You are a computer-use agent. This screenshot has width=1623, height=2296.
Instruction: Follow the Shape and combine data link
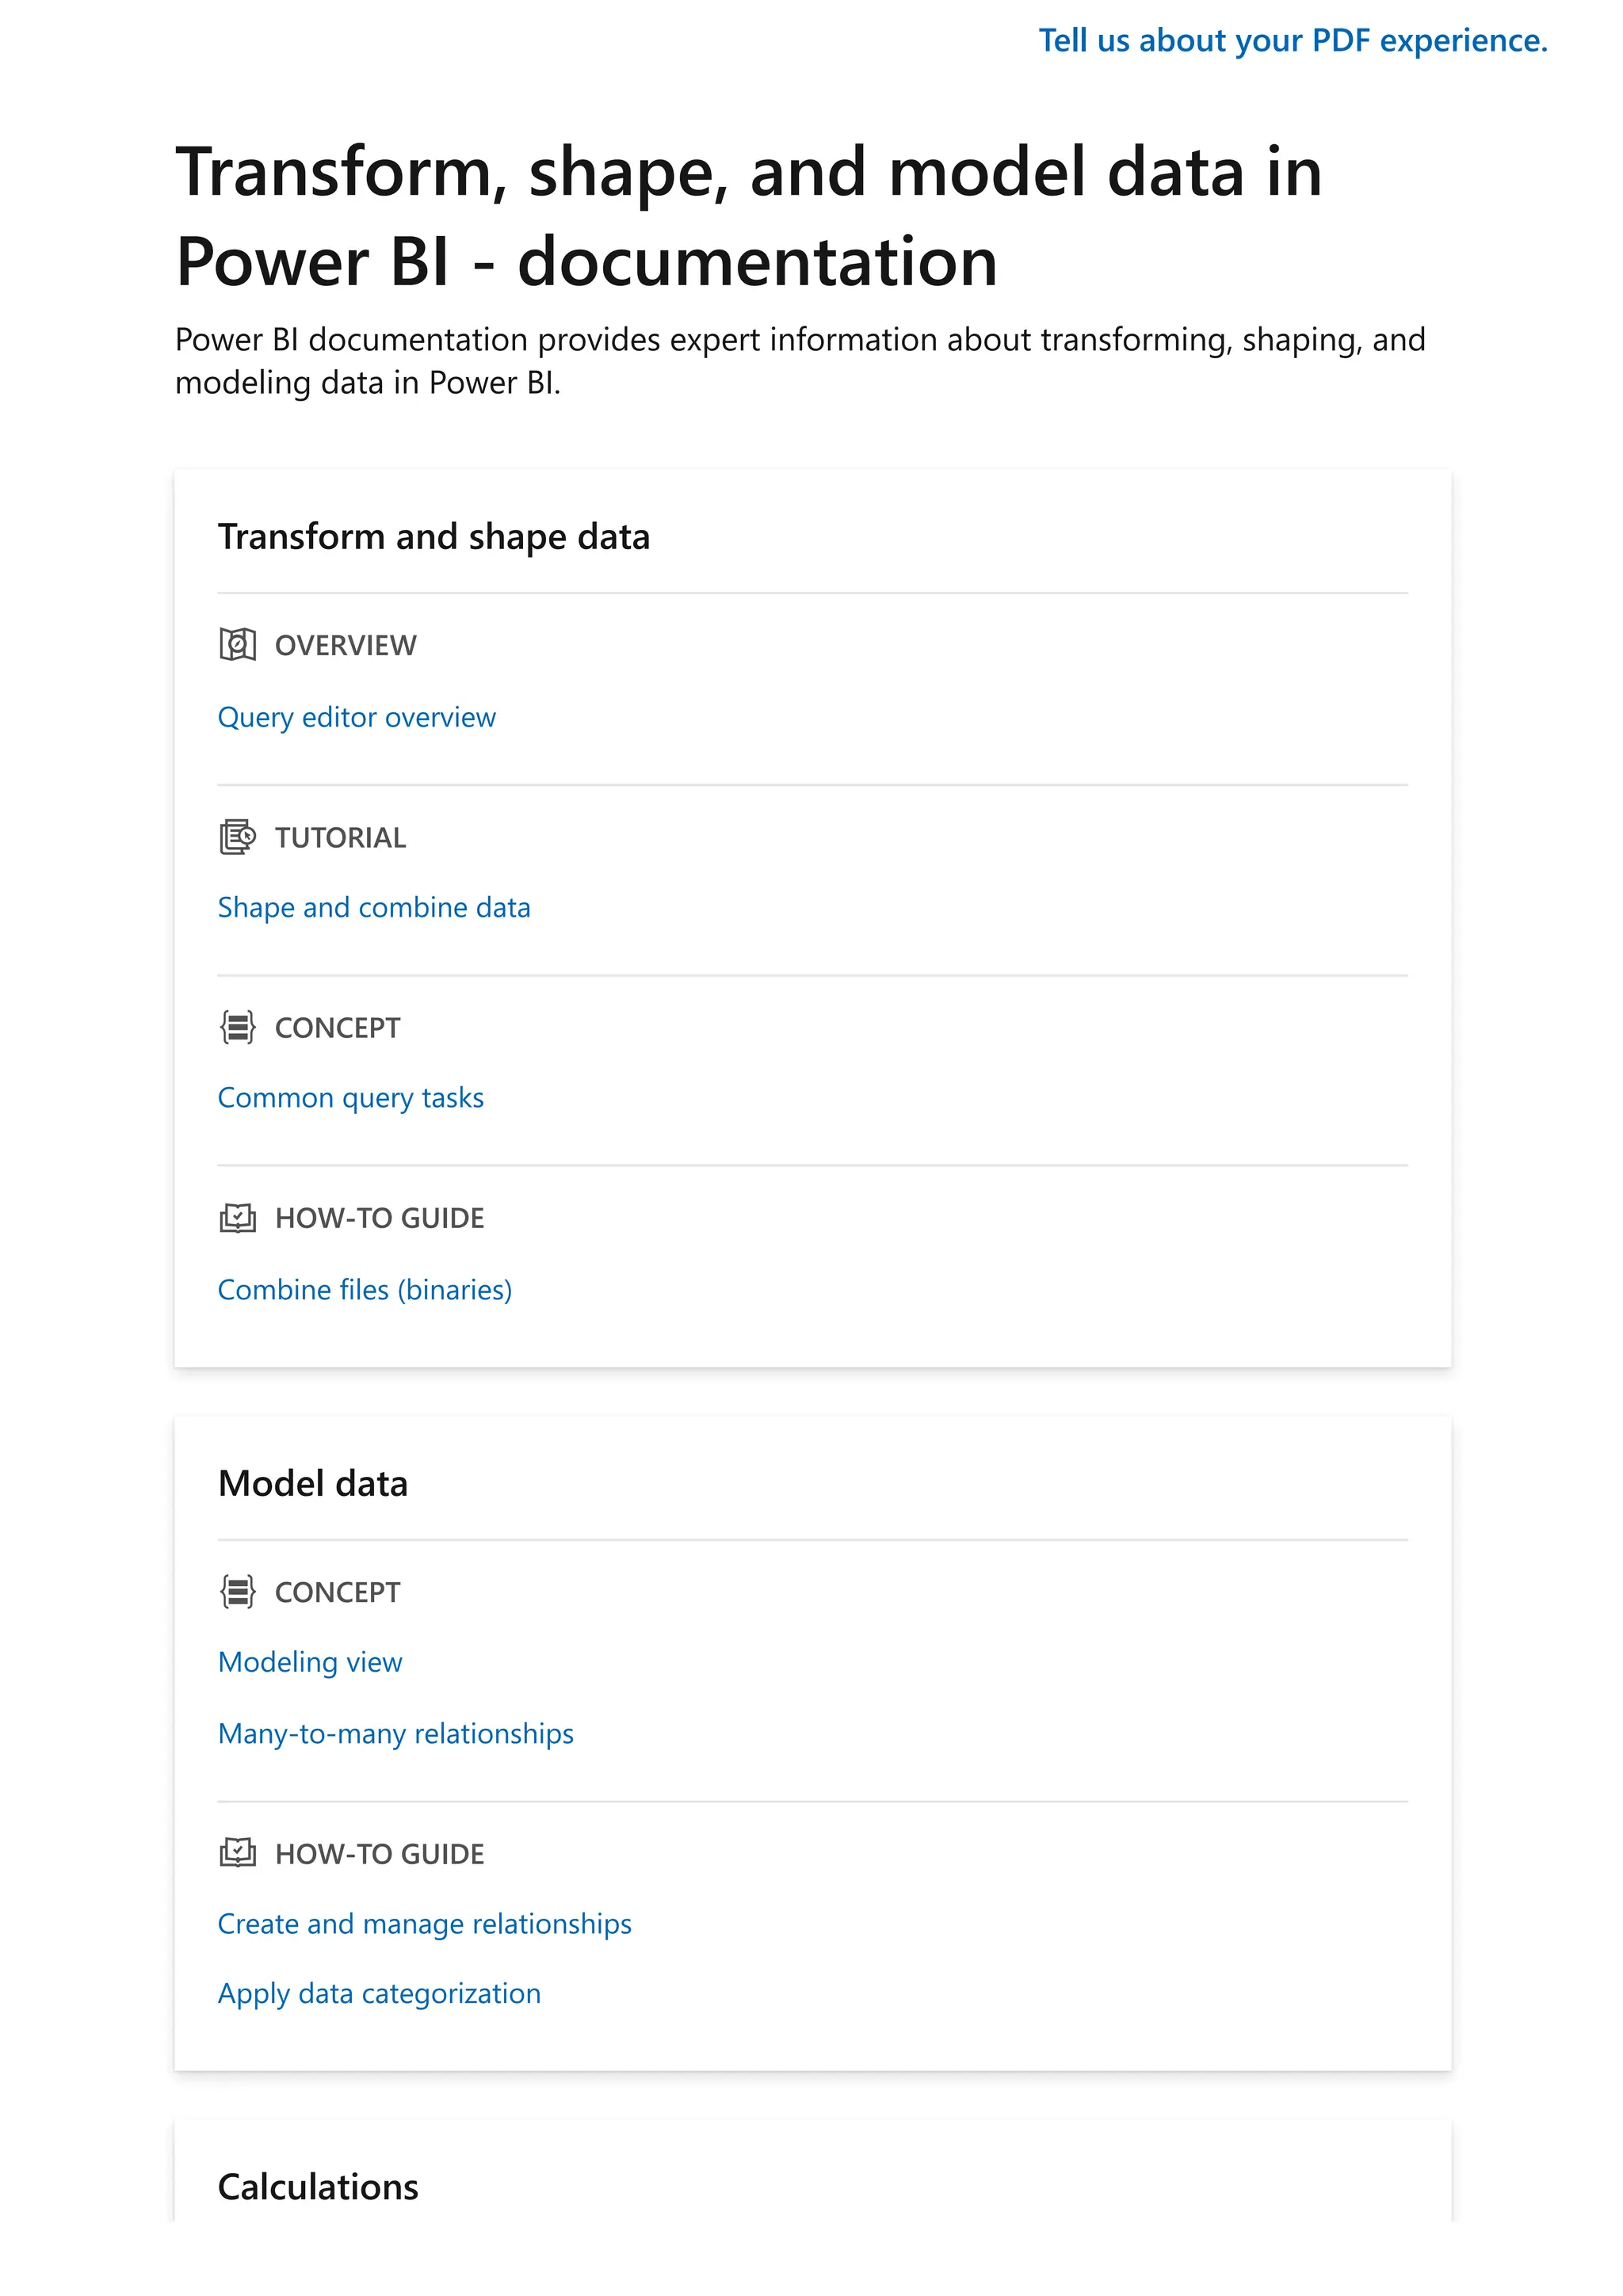pos(374,907)
